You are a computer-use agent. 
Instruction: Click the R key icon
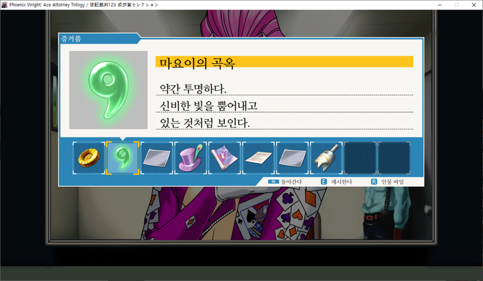(x=374, y=182)
